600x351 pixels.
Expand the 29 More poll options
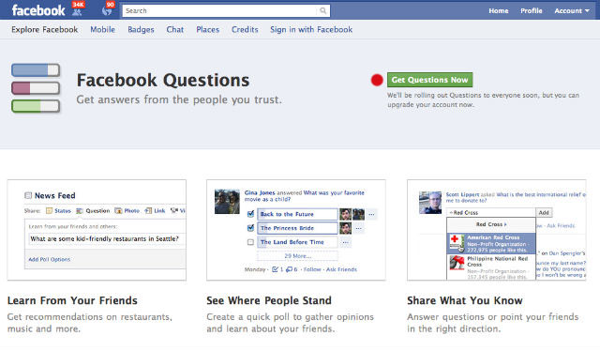[297, 255]
